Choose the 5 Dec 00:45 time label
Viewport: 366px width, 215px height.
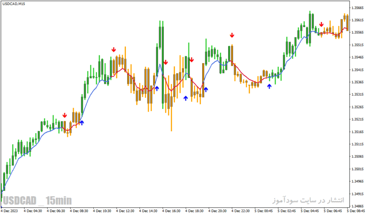pos(264,211)
